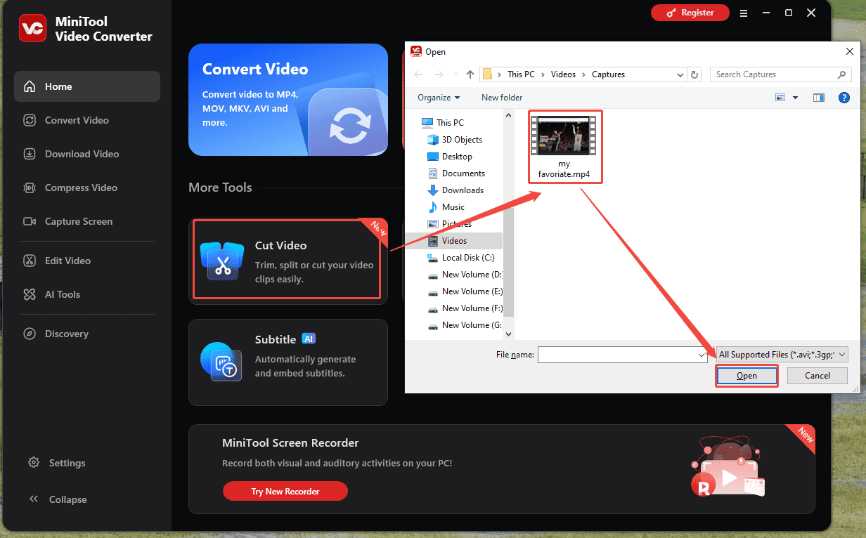Click New folder button
The height and width of the screenshot is (538, 866).
tap(502, 98)
